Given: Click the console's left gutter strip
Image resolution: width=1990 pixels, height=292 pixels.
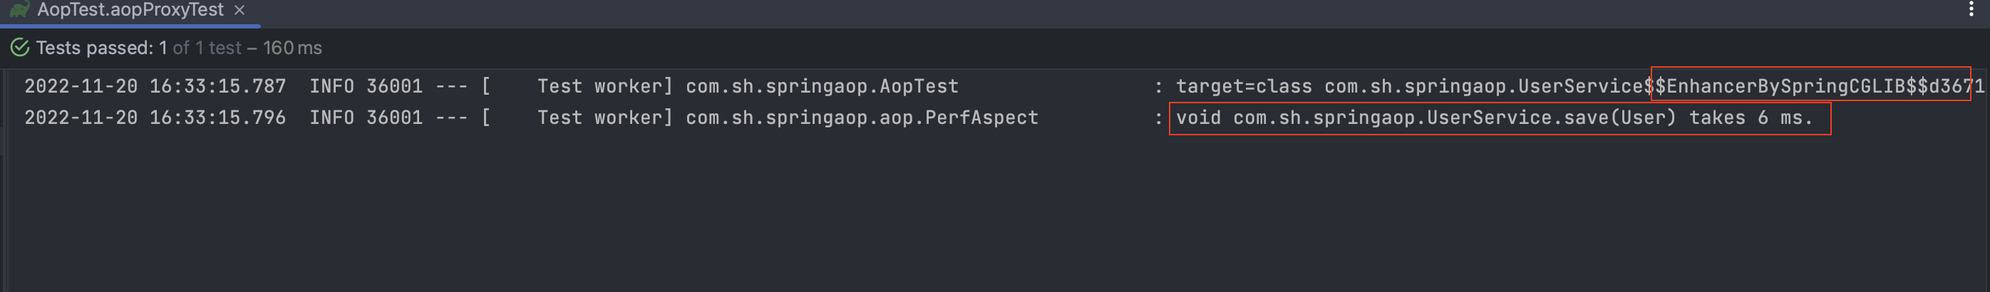Looking at the screenshot, I should [4, 181].
